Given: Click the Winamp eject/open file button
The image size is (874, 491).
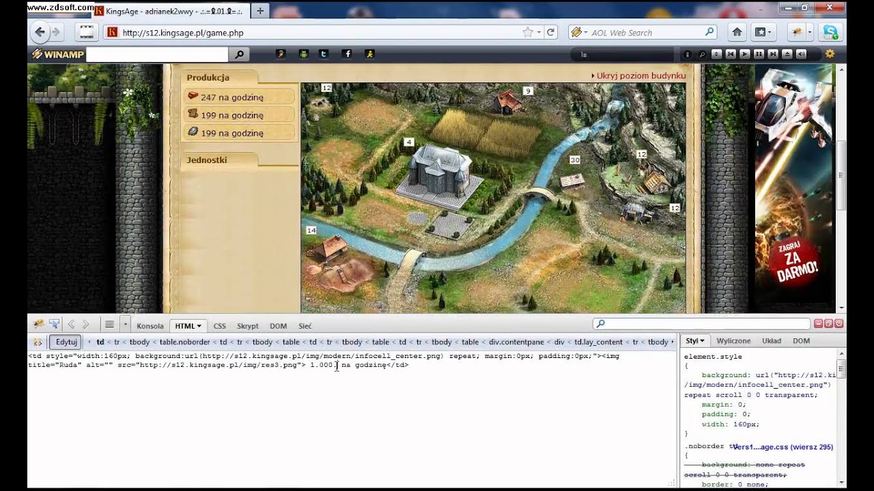Looking at the screenshot, I should click(787, 54).
